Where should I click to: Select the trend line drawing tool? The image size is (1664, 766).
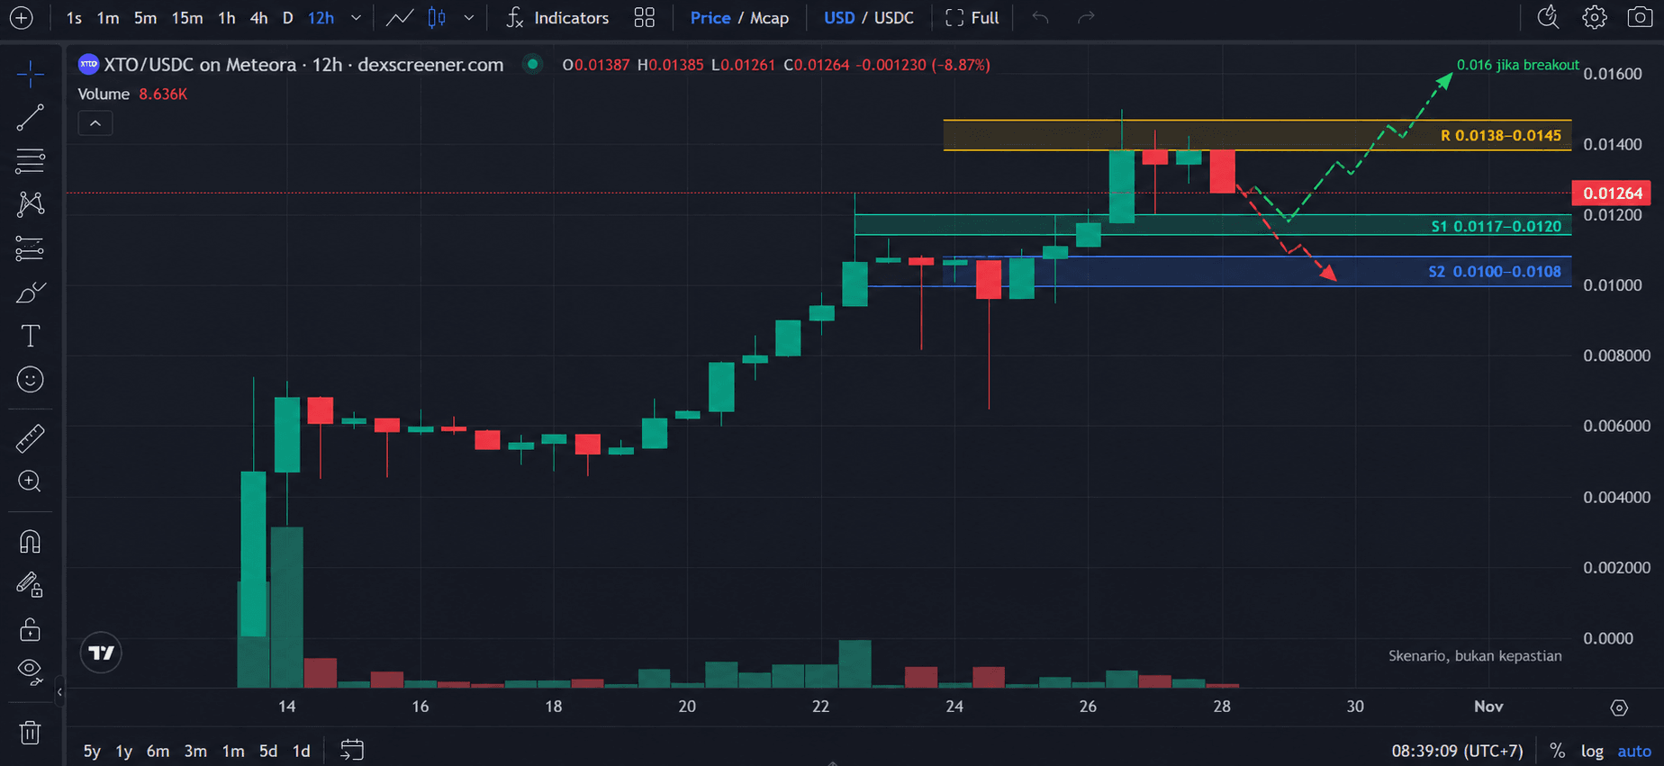pyautogui.click(x=31, y=118)
